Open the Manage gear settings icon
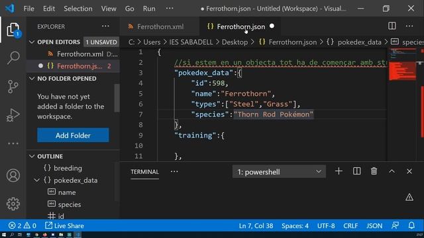The height and width of the screenshot is (238, 424). (13, 204)
